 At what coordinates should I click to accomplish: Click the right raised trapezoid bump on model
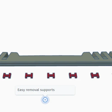(x=87, y=54)
